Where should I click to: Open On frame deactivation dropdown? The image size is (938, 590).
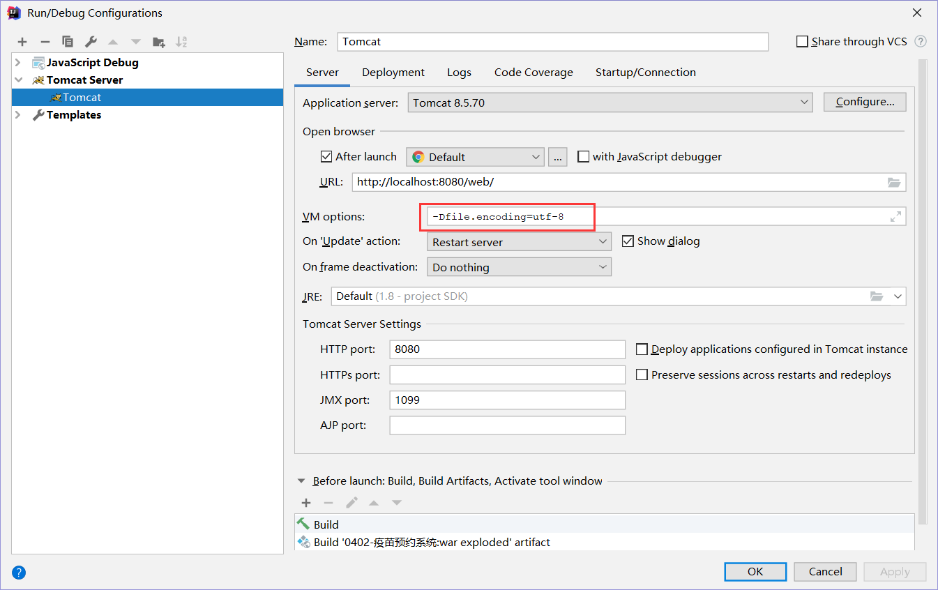point(519,267)
